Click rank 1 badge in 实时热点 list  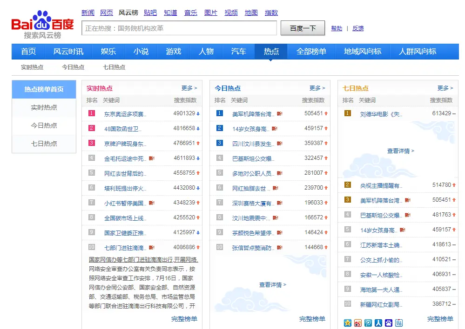point(92,113)
